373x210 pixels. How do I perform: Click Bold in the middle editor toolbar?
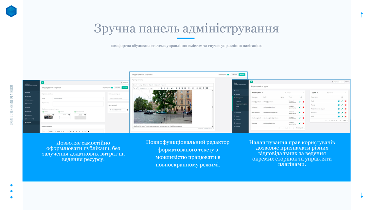pyautogui.click(x=162, y=88)
